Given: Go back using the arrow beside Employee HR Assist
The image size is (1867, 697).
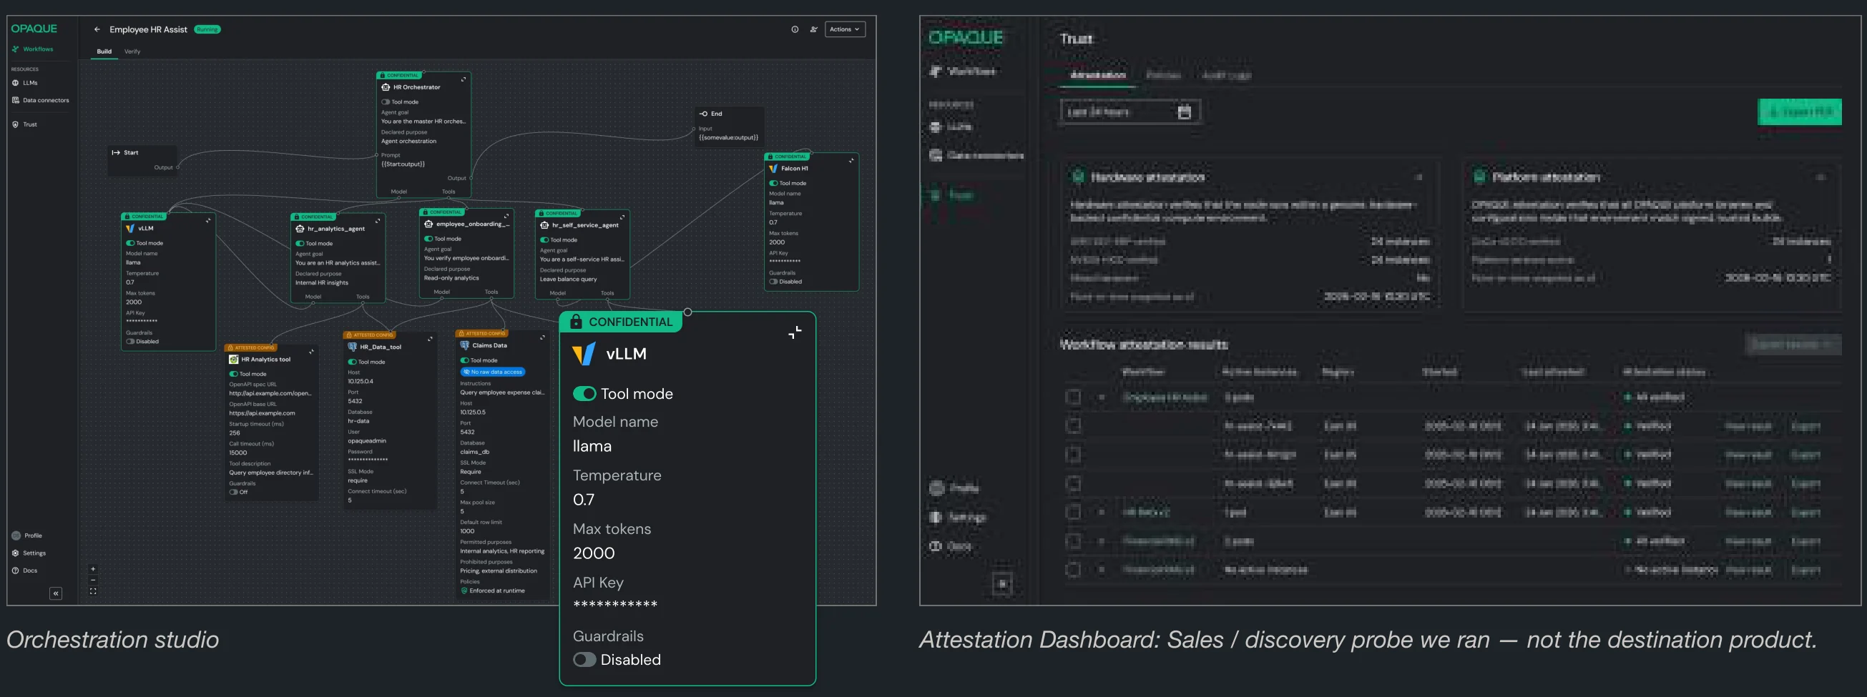Looking at the screenshot, I should coord(97,30).
